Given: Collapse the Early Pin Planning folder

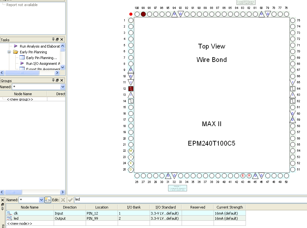Looking at the screenshot, I should (x=9, y=52).
